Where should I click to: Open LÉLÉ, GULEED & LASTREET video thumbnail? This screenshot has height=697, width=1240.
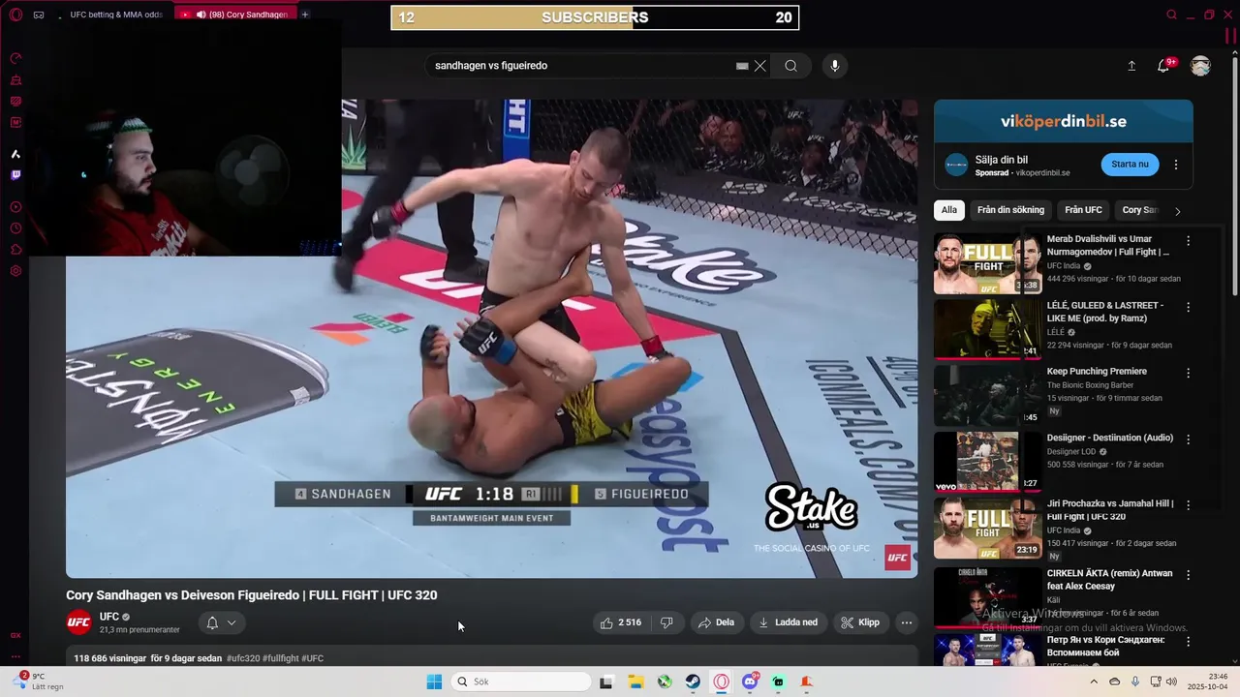[987, 329]
